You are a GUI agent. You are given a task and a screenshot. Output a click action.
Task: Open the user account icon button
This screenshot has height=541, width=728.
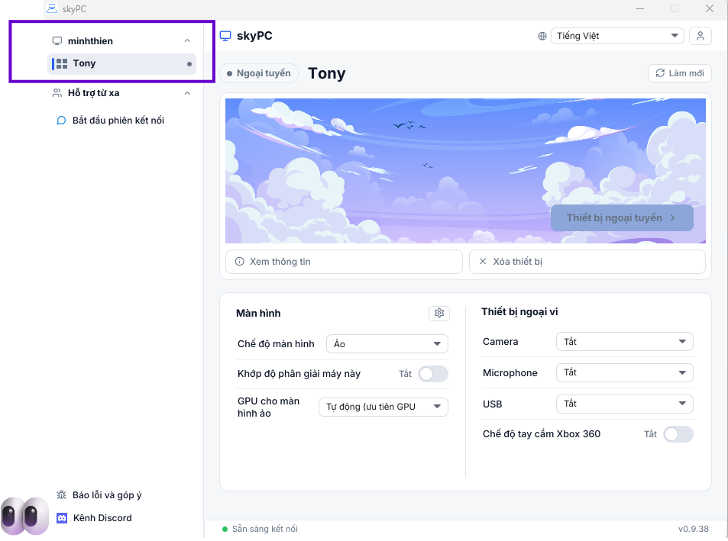tap(700, 36)
